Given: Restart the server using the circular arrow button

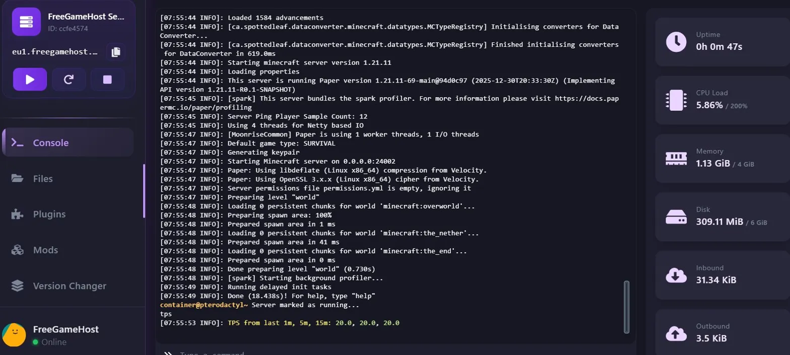Looking at the screenshot, I should coord(69,79).
